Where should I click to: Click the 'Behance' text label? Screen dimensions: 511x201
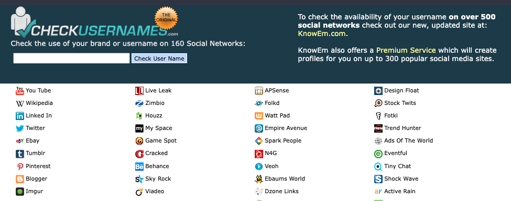(157, 166)
